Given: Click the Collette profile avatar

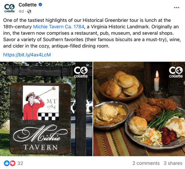Looking at the screenshot, I should tap(10, 8).
